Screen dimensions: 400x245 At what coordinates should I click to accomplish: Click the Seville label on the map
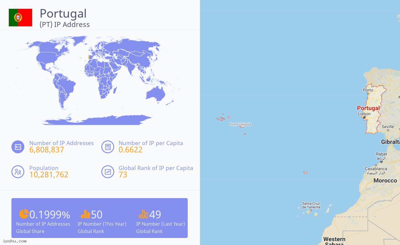[388, 127]
